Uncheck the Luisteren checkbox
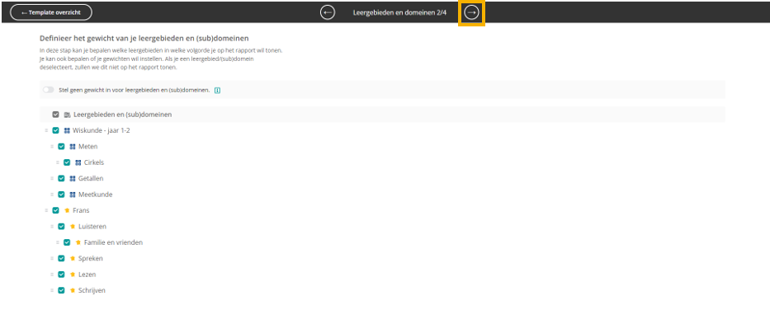 (61, 227)
